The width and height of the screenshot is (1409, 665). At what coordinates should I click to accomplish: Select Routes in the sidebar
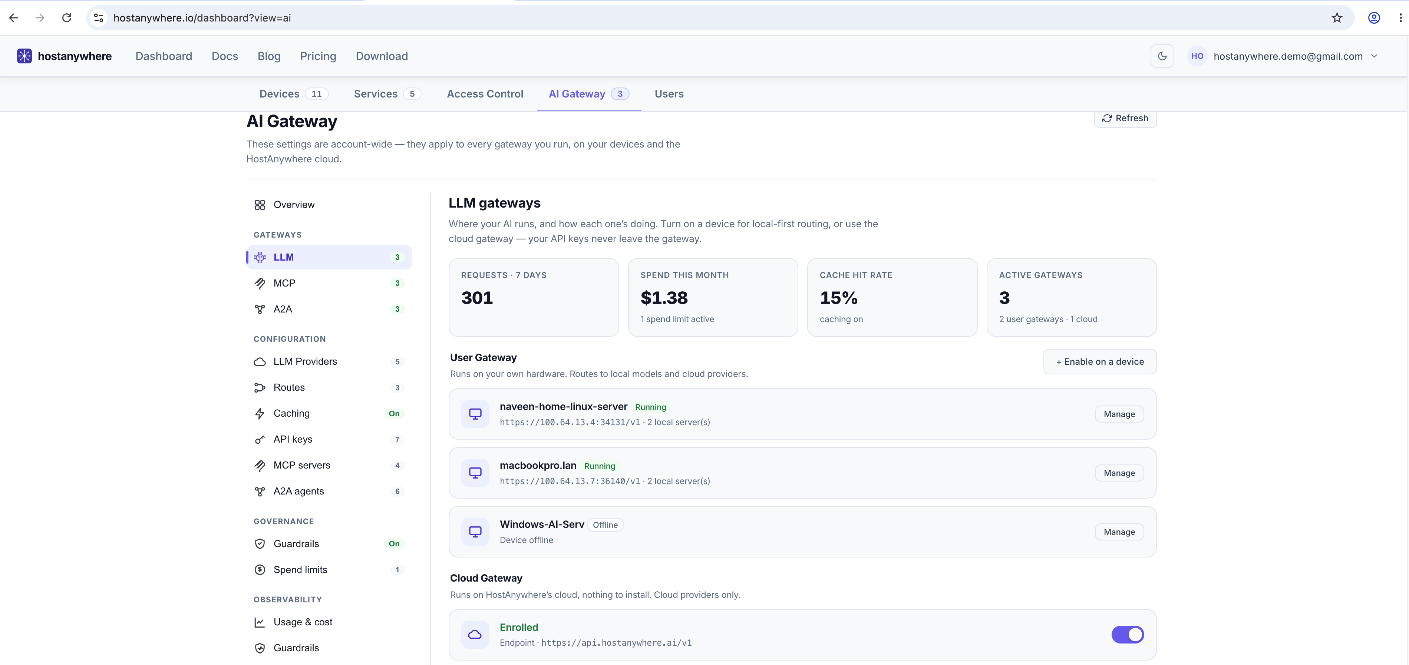329,388
